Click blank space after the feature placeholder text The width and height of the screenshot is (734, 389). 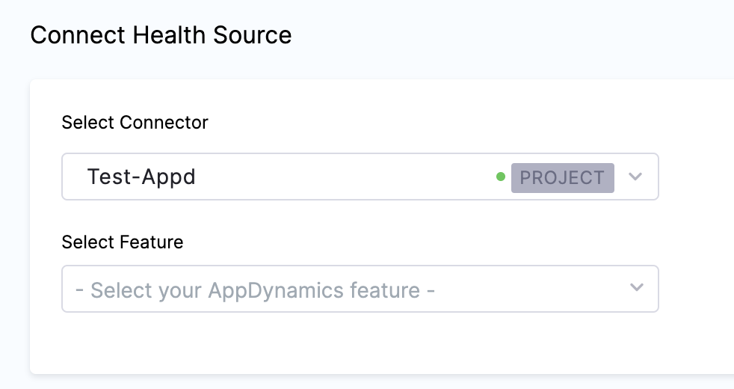(531, 290)
